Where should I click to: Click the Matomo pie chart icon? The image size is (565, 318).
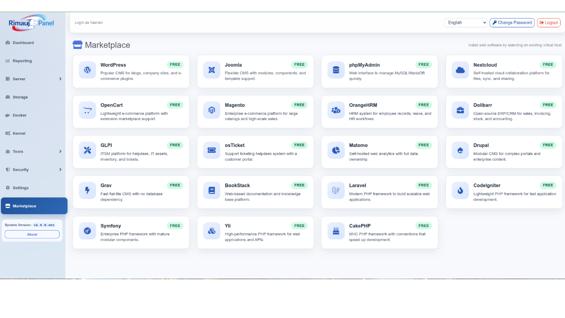tap(336, 151)
